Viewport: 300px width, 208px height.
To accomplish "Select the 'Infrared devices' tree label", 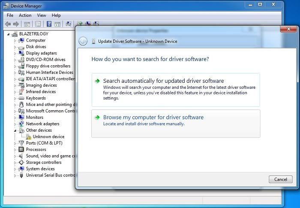I will (41, 91).
